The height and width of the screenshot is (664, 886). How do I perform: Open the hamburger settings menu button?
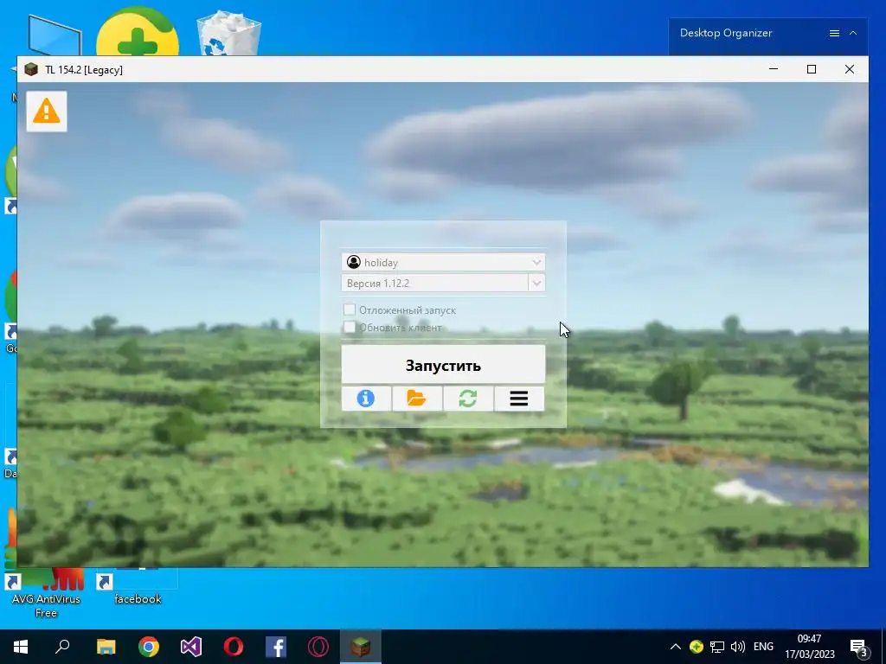tap(519, 398)
